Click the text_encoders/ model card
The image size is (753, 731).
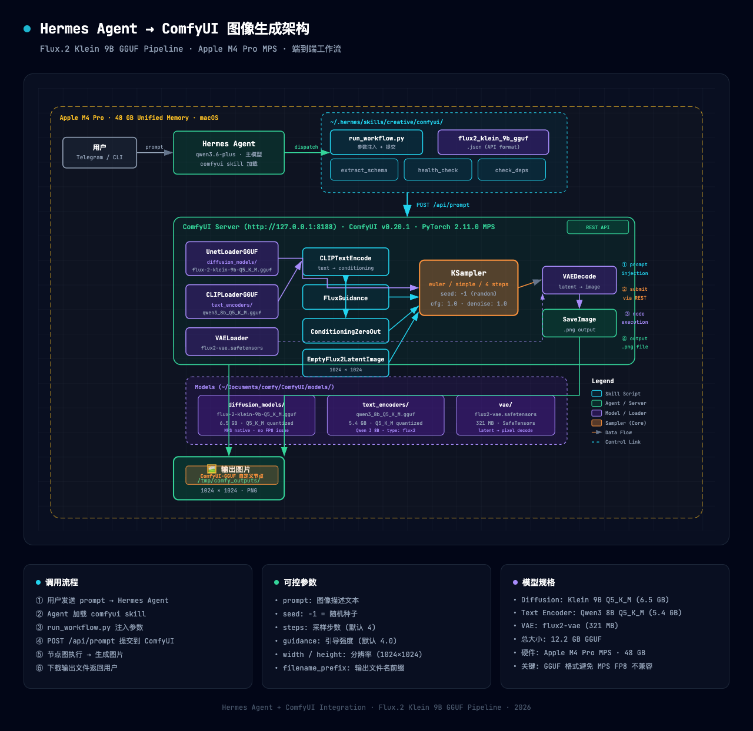[x=386, y=415]
